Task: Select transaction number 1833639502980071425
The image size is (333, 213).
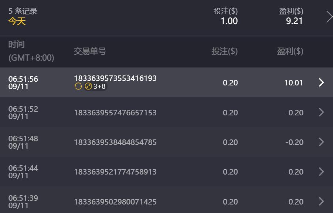Action: pos(115,202)
